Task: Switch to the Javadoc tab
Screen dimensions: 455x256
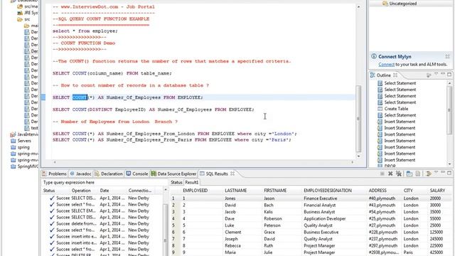Action: (x=81, y=174)
